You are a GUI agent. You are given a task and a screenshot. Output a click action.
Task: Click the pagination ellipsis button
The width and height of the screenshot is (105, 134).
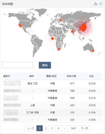click(x=65, y=128)
